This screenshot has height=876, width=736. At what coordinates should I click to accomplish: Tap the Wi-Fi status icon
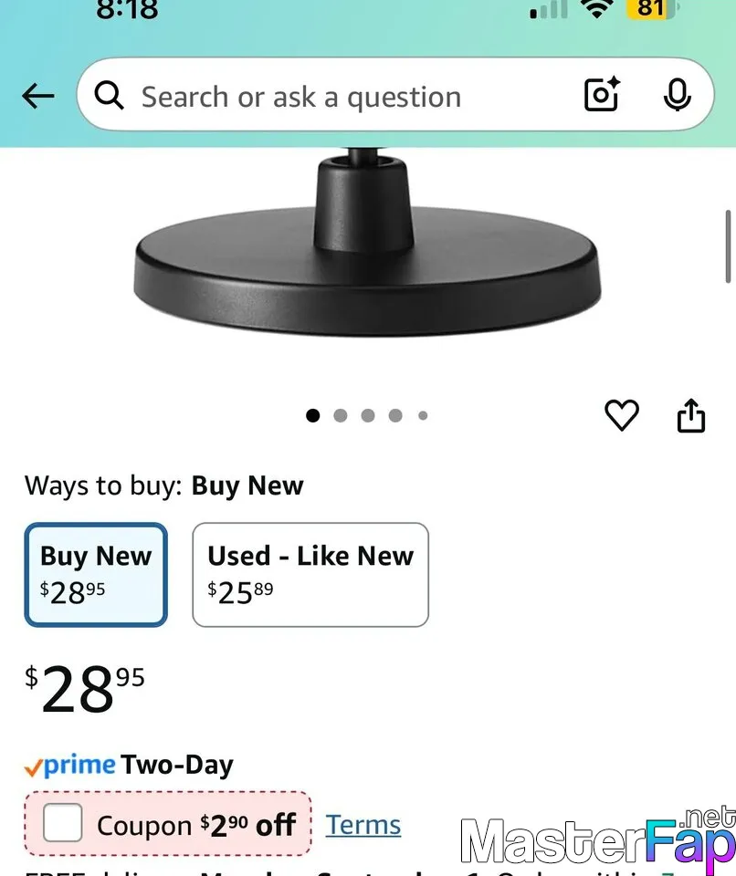(x=599, y=9)
